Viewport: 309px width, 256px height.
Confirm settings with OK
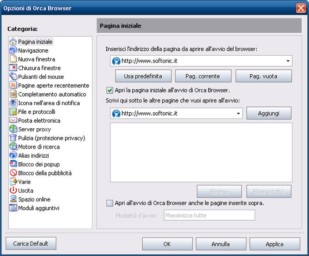coord(167,244)
